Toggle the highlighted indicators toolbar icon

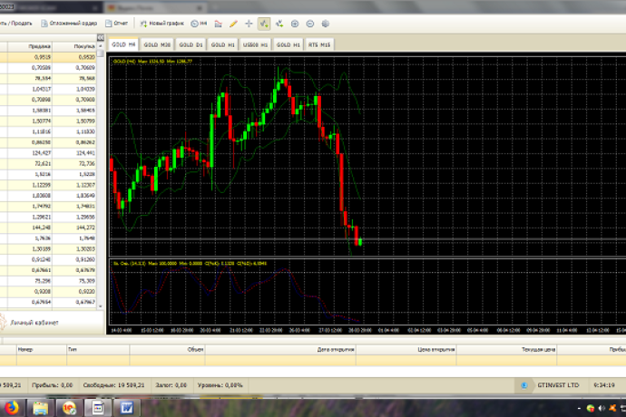264,24
